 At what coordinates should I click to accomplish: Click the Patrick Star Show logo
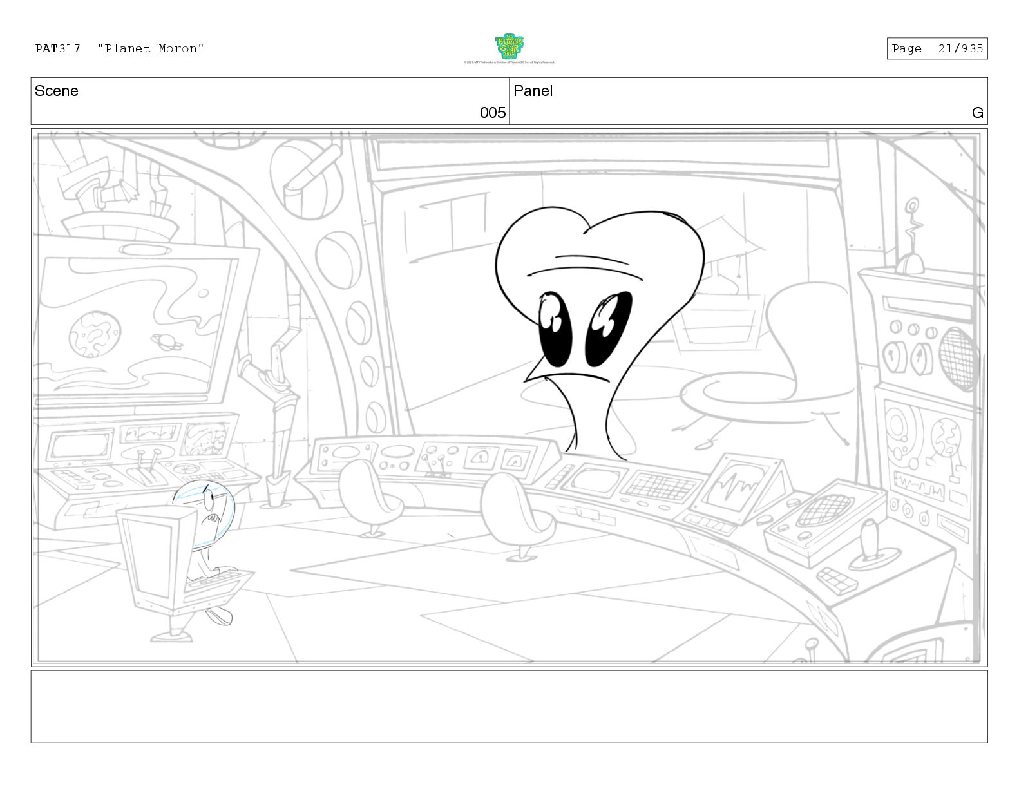509,46
